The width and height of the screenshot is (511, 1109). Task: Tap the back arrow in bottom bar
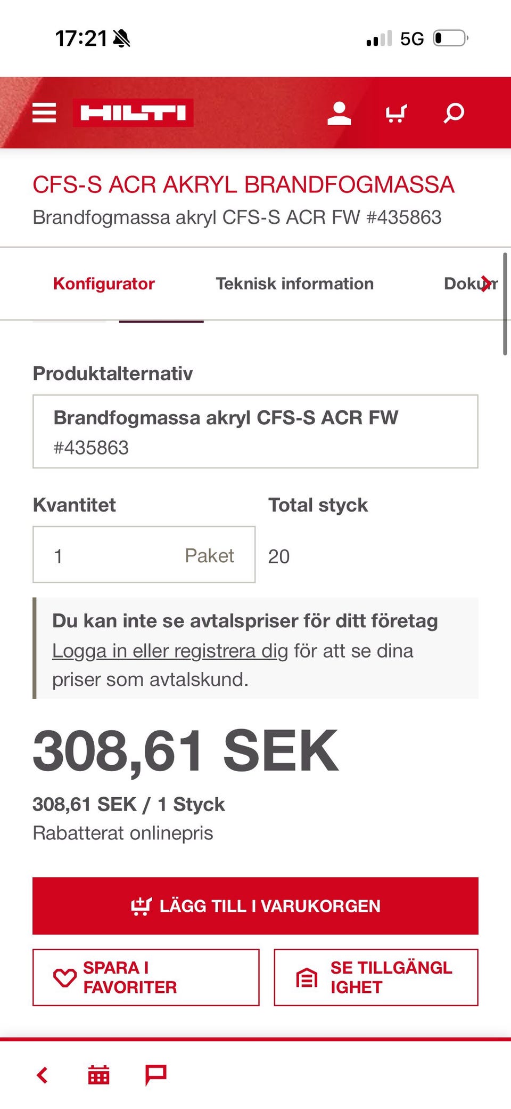[x=43, y=1075]
